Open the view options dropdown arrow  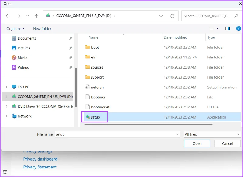point(217,28)
